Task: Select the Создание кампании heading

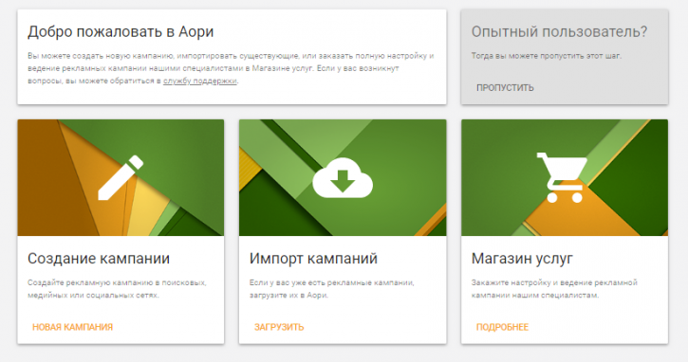Action: point(99,259)
